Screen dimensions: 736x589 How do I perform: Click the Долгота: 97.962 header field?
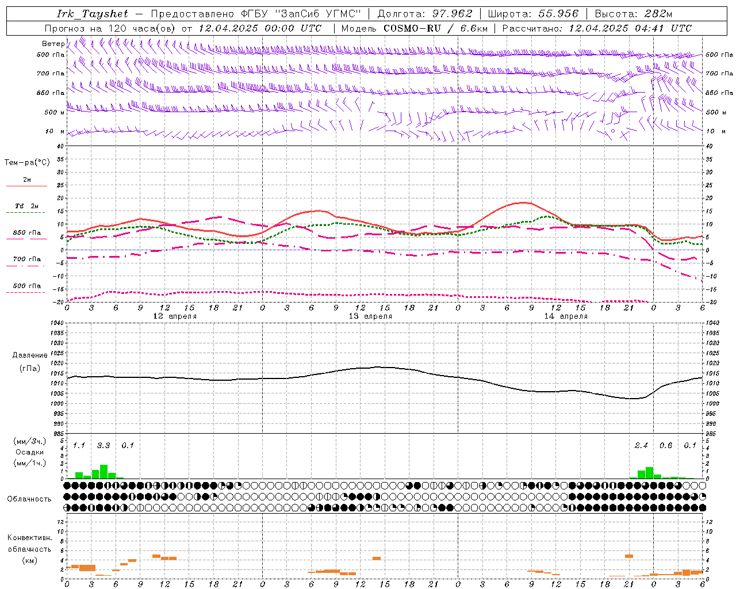(424, 14)
